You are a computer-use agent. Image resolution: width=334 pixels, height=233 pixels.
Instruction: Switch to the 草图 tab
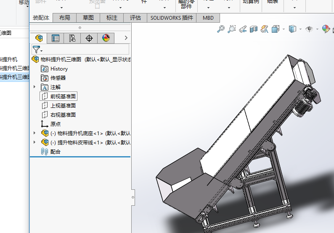(x=88, y=18)
